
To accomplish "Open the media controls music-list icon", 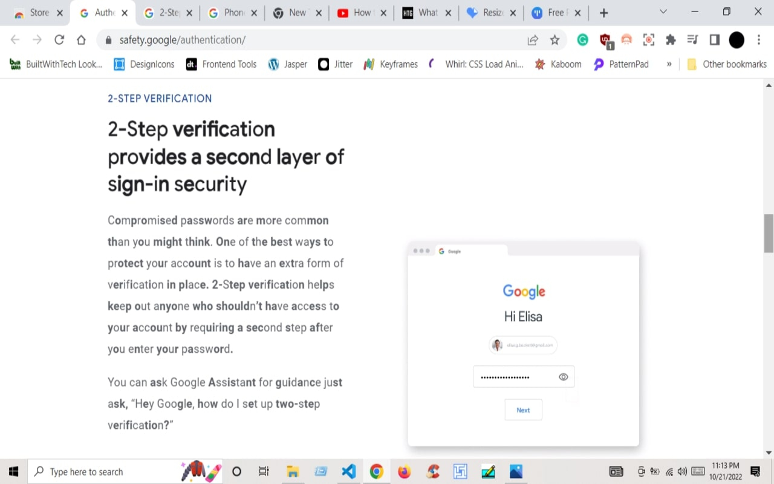I will pos(692,40).
